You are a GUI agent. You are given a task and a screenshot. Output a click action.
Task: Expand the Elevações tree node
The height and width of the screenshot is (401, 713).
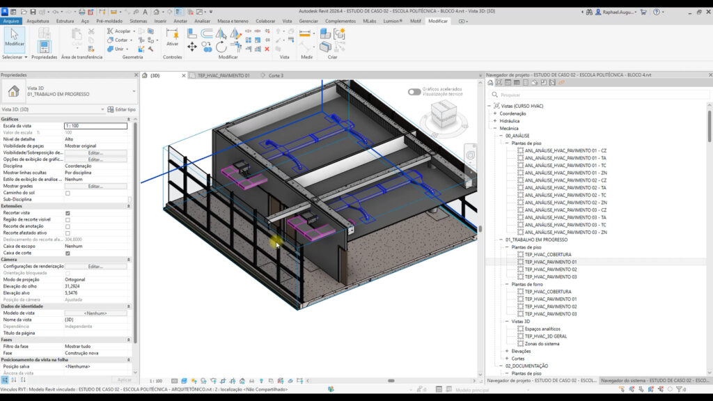507,351
